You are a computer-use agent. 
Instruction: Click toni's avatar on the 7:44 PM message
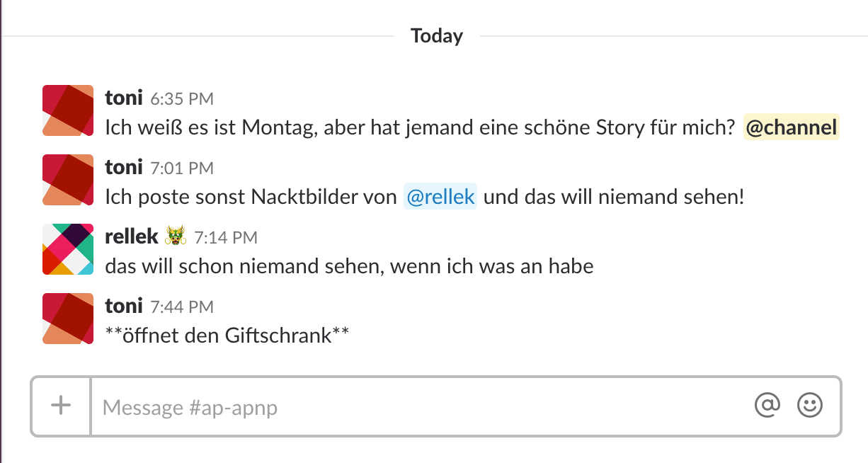[68, 319]
